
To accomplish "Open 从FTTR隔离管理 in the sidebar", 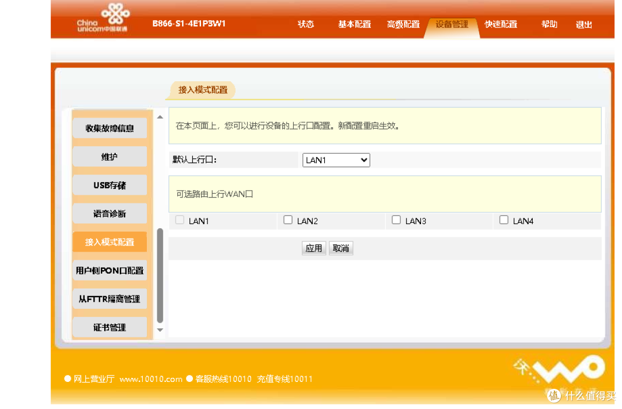I will (x=109, y=299).
